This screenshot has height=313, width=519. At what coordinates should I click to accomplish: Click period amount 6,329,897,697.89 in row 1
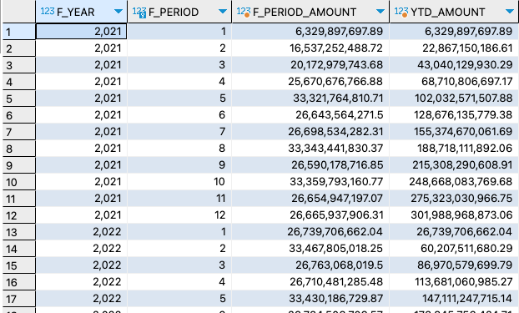pos(310,32)
